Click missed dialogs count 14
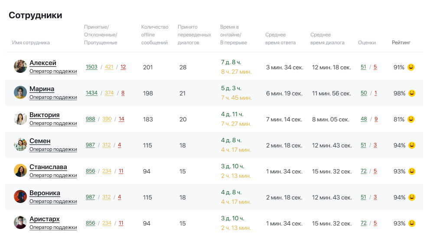This screenshot has height=242, width=437. 121,119
